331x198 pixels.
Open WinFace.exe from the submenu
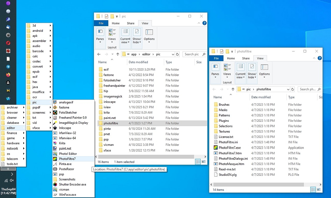pyautogui.click(x=73, y=195)
